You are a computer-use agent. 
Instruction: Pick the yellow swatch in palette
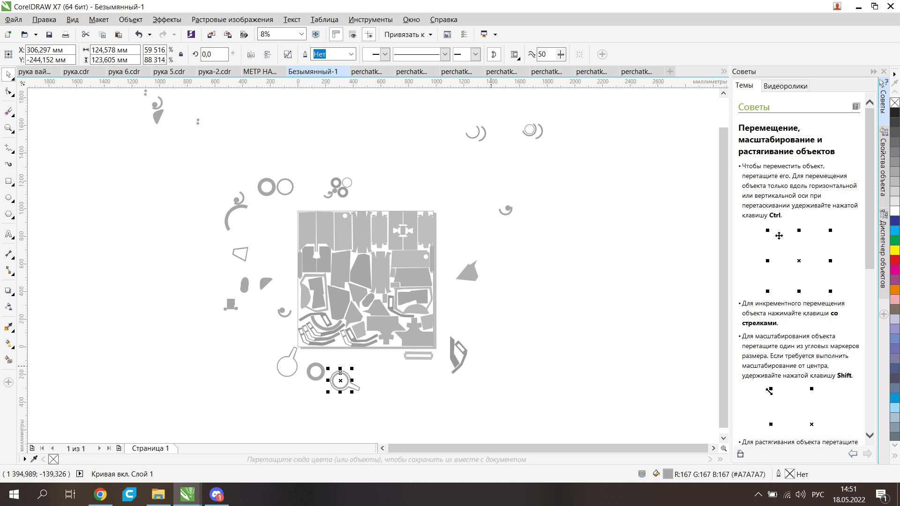pyautogui.click(x=894, y=250)
